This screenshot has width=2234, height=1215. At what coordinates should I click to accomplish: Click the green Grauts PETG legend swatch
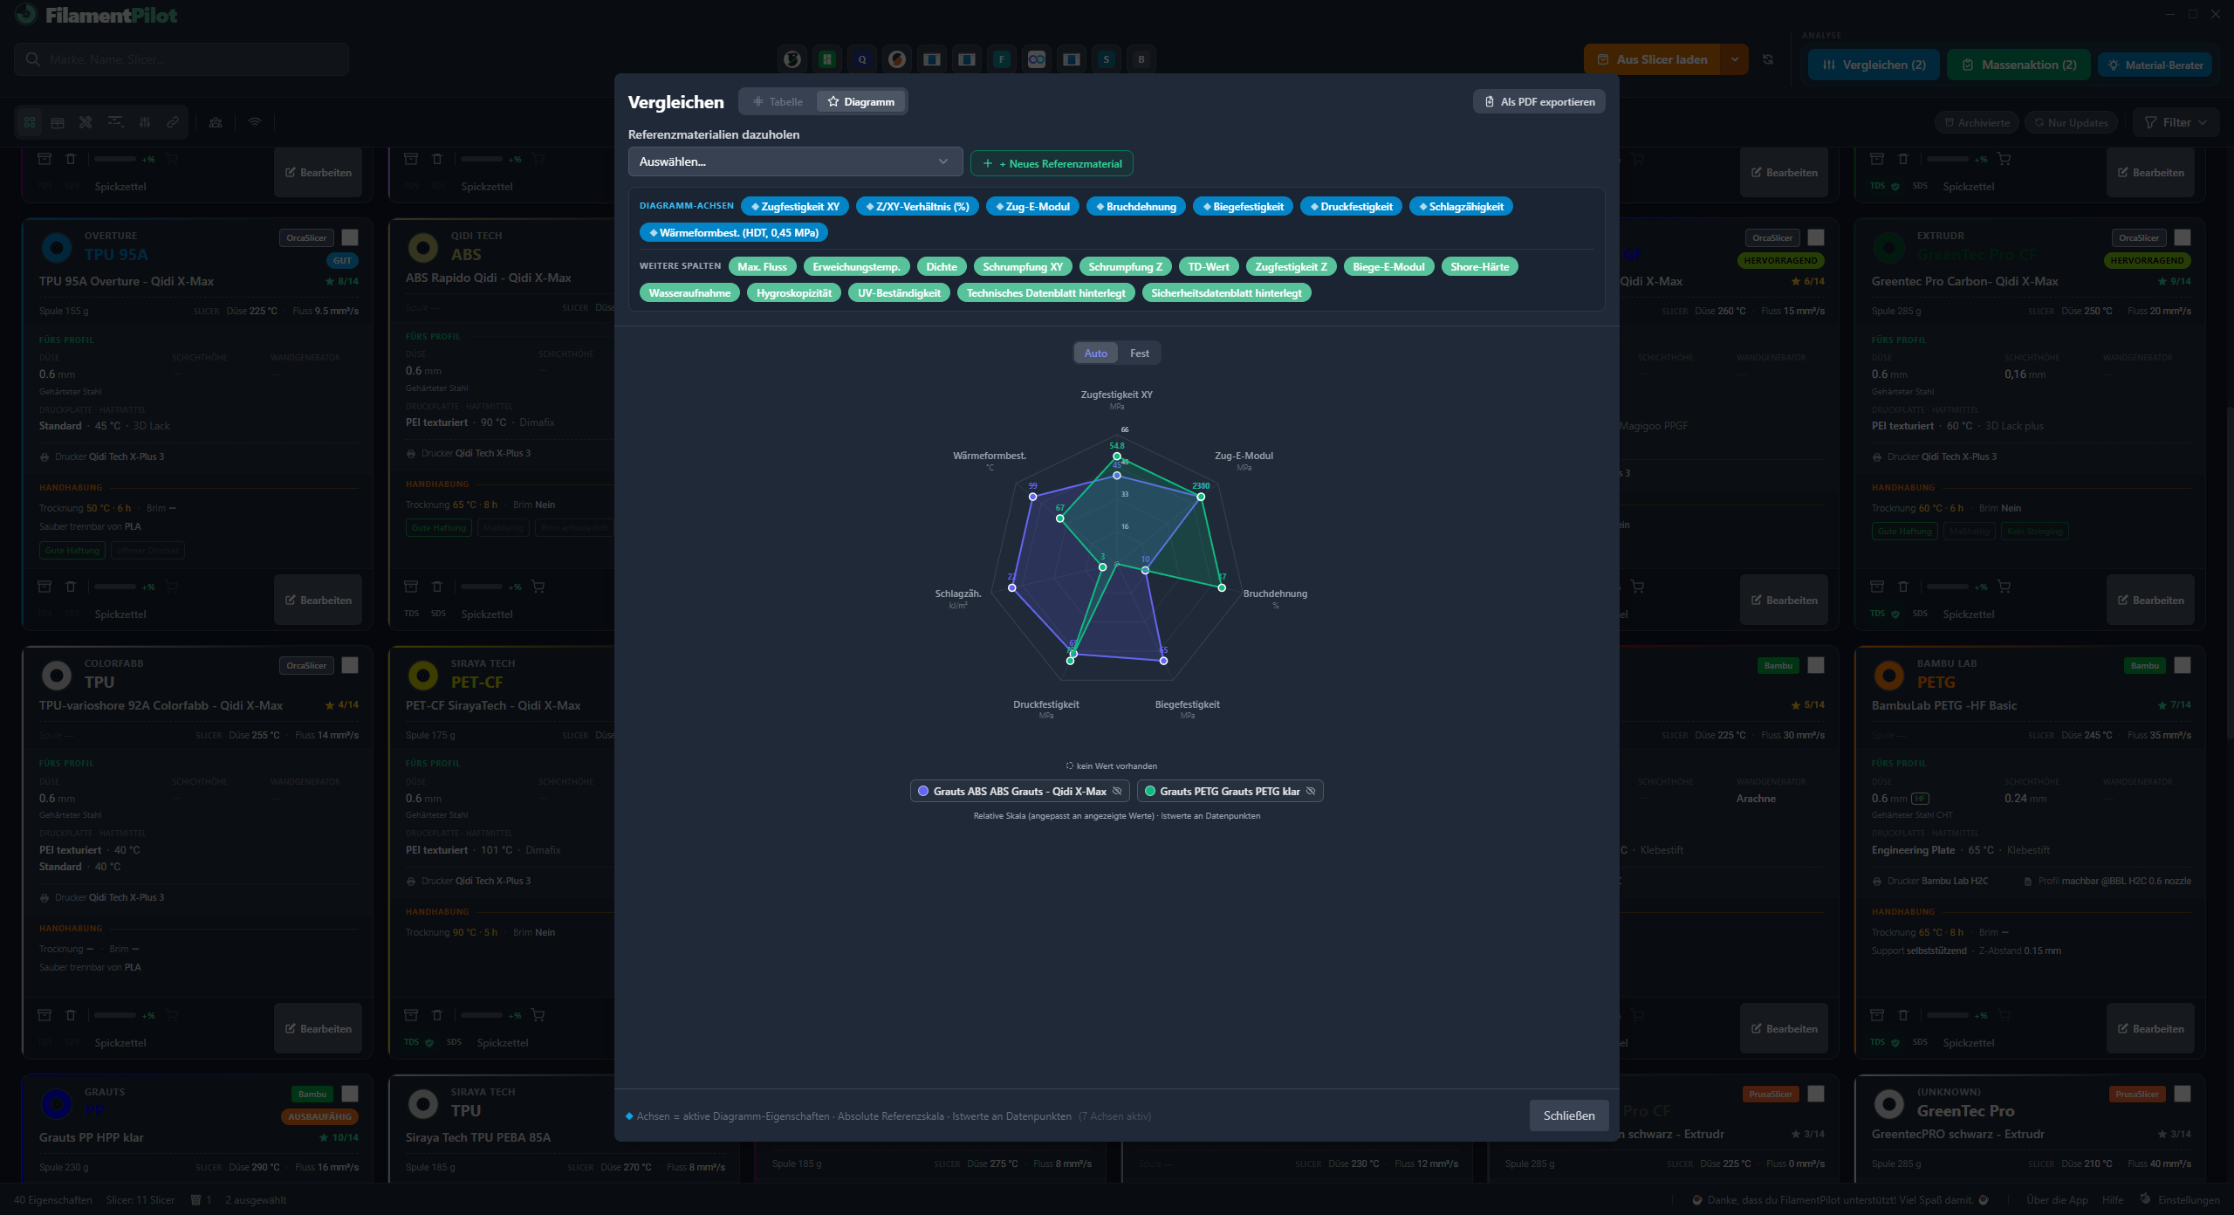[1150, 792]
